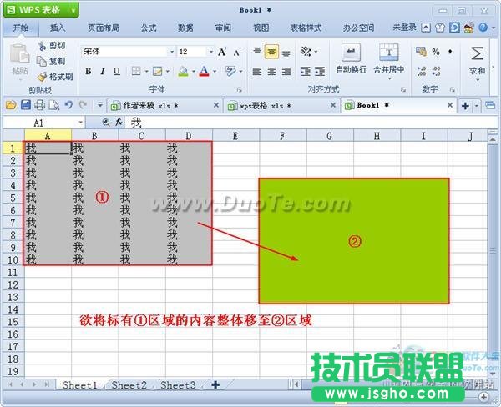Decrease font size with small A icon
Viewport: 501px width, 407px height.
[237, 52]
